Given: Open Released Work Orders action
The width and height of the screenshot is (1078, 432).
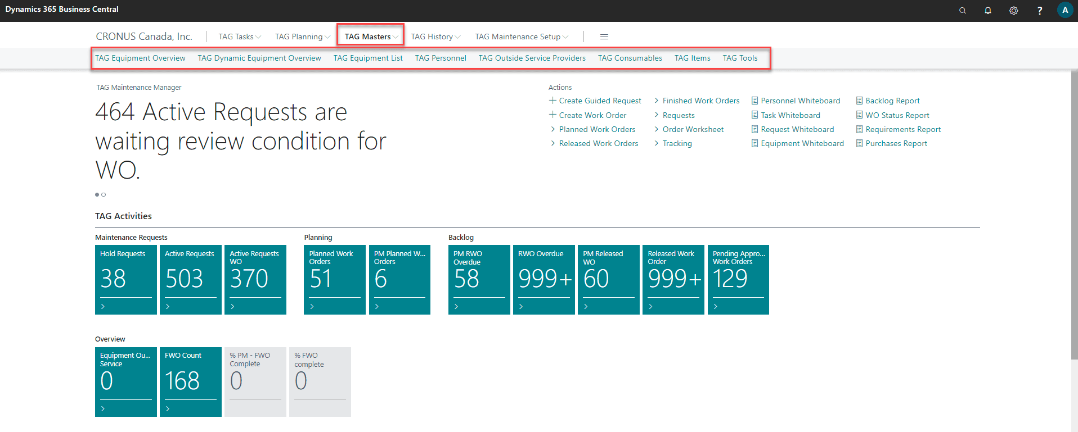Looking at the screenshot, I should coord(599,143).
